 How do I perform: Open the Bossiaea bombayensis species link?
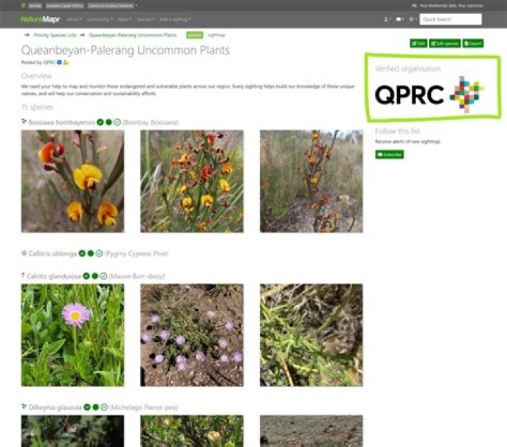[x=62, y=122]
